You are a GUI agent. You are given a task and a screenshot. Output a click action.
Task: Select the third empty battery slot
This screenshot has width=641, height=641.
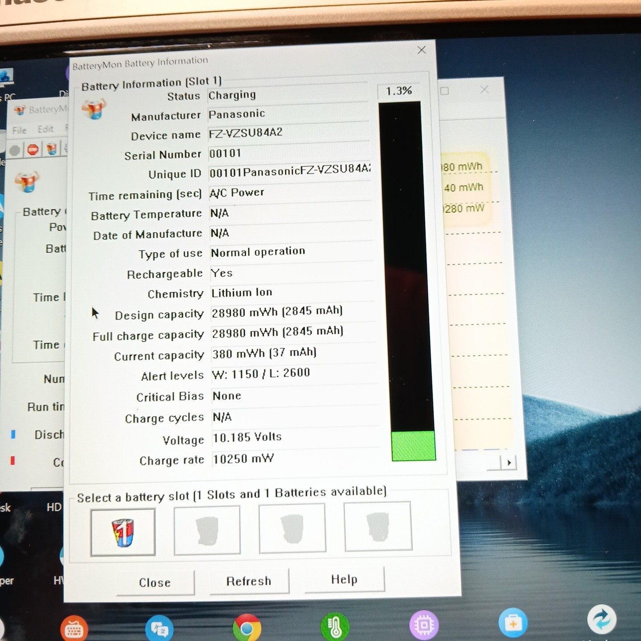292,528
